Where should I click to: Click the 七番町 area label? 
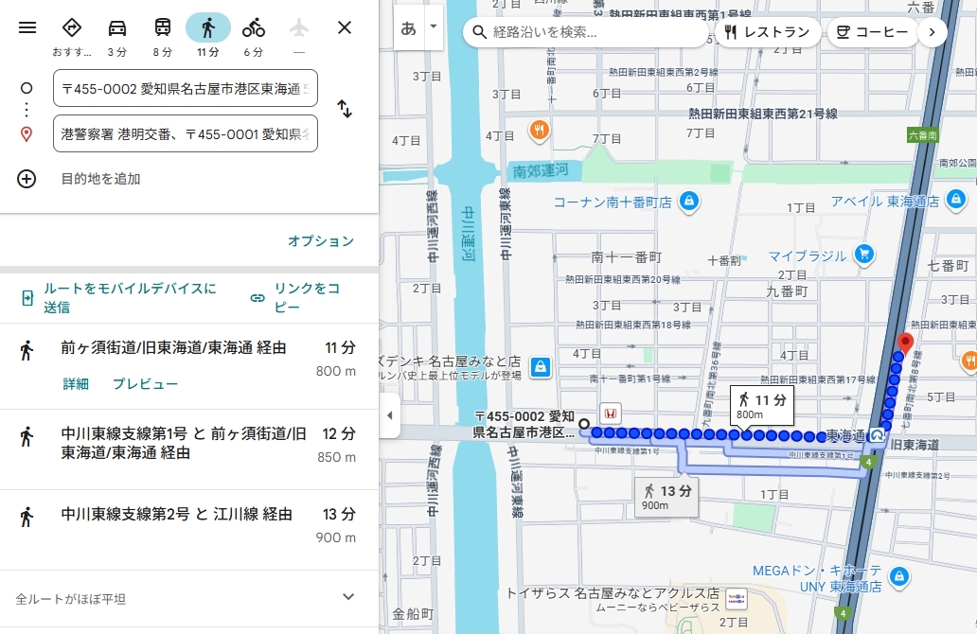point(948,266)
